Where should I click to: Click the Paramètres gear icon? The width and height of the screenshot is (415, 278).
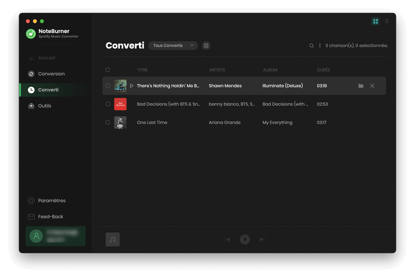[x=31, y=201]
